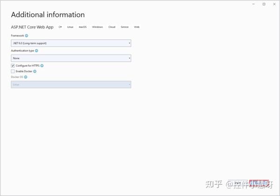Minimize the Additional information dialog
This screenshot has height=196, width=280.
[x=253, y=4]
